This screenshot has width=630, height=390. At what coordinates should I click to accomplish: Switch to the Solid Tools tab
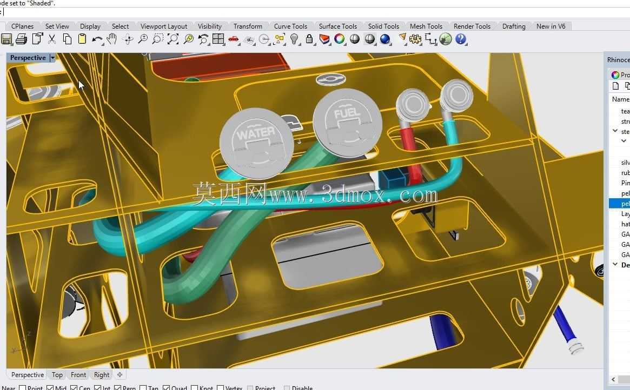[383, 26]
